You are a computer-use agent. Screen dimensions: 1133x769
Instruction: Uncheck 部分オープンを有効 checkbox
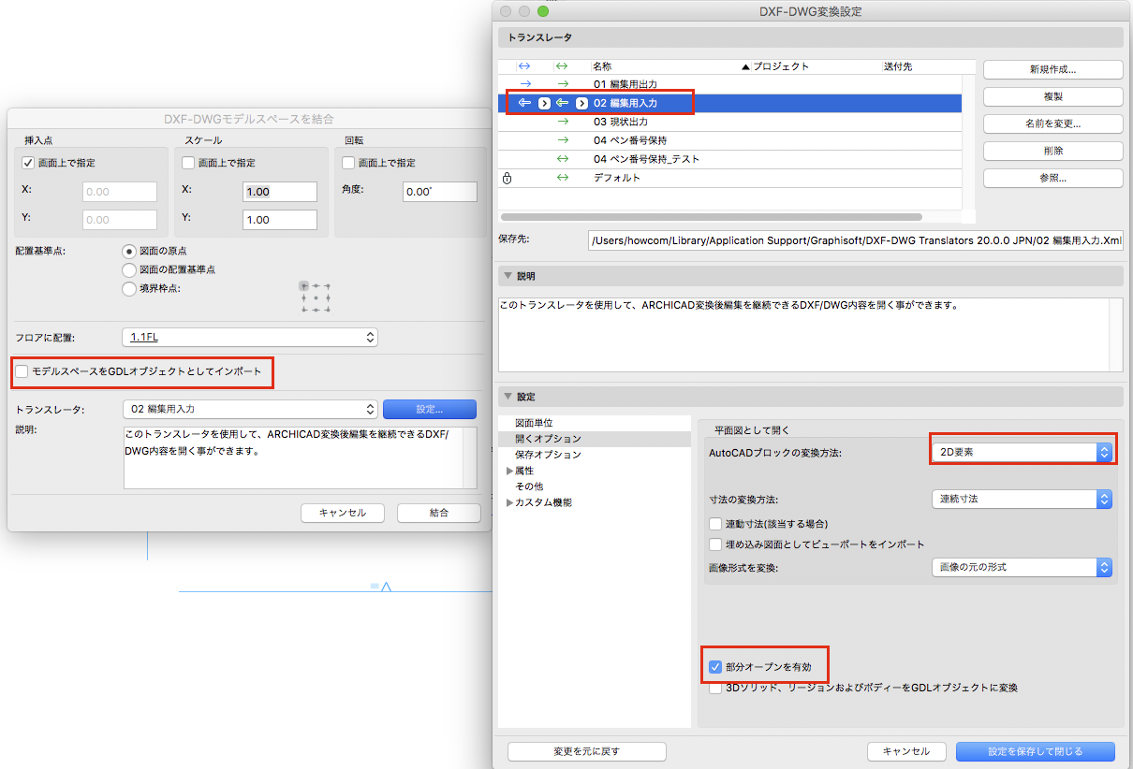(716, 668)
